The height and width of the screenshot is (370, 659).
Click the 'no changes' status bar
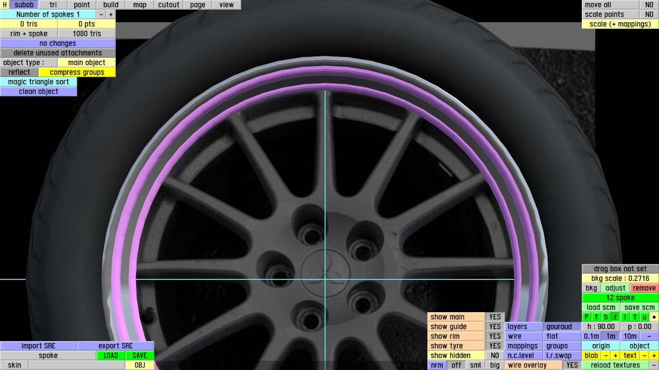(58, 43)
